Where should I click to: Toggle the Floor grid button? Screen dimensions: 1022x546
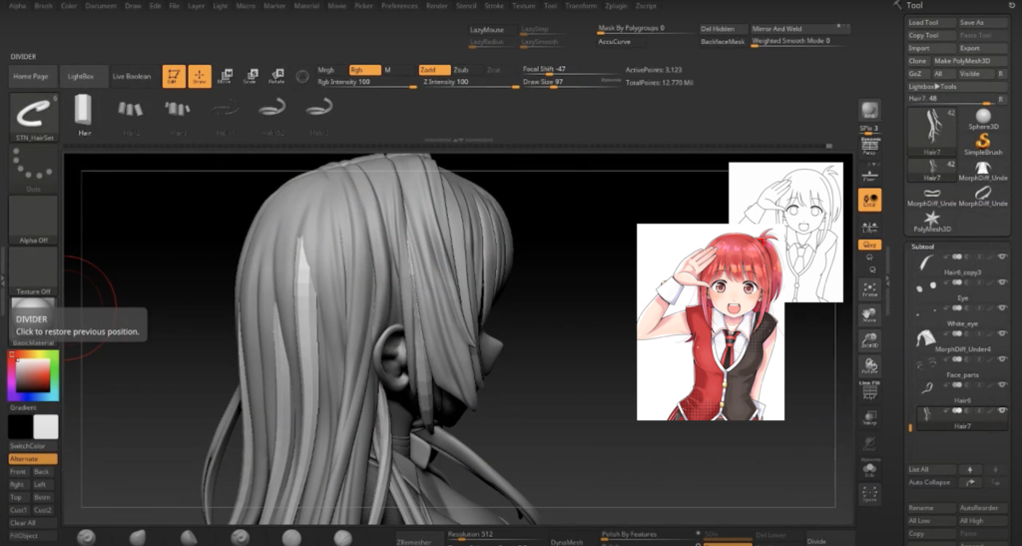869,172
